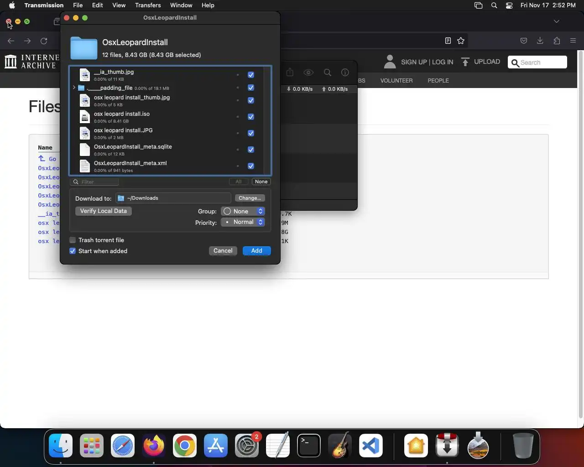
Task: Open the Edit menu
Action: (x=98, y=5)
